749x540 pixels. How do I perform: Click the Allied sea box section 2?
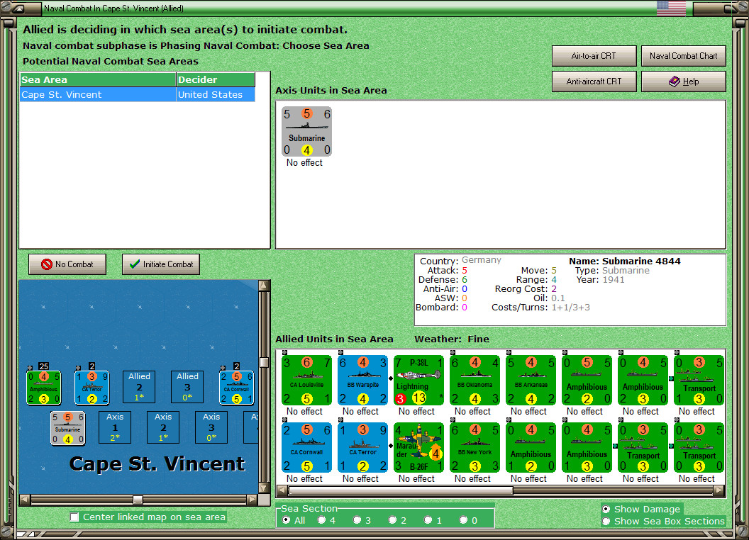[x=139, y=387]
